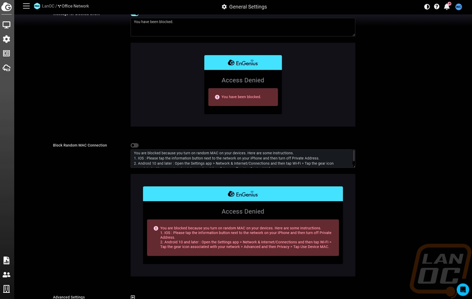Toggle the dark/light theme contrast icon
The image size is (472, 299).
(x=427, y=7)
